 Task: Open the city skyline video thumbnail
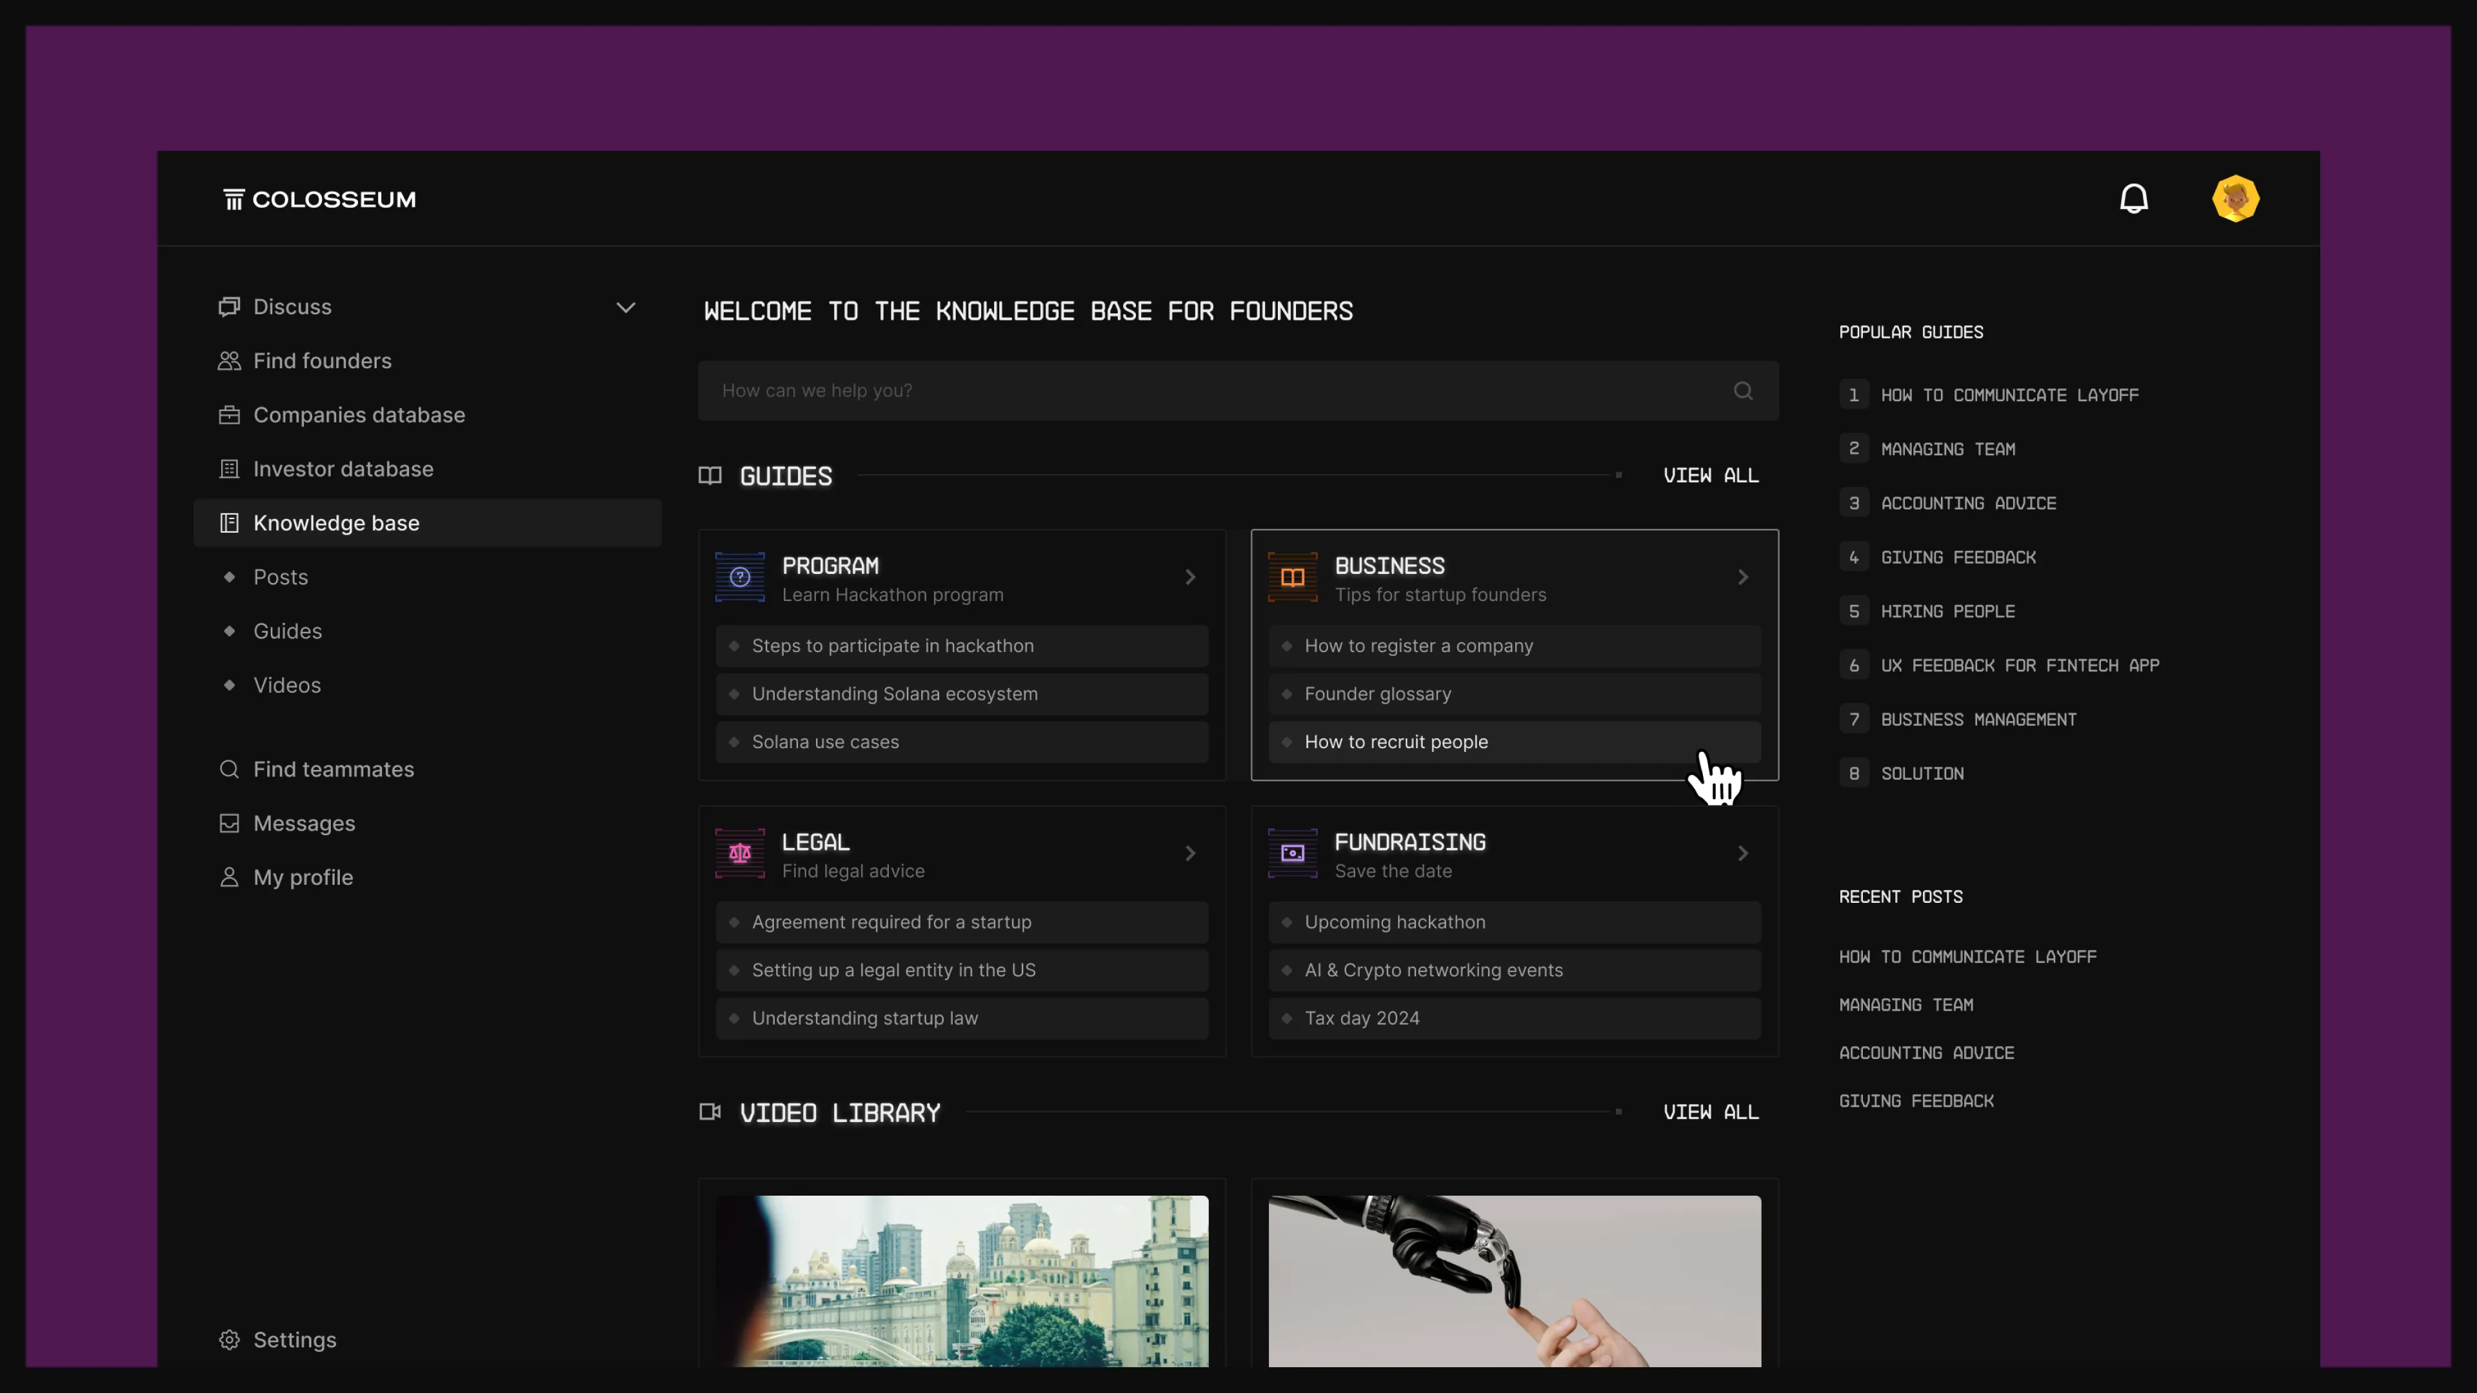(962, 1281)
